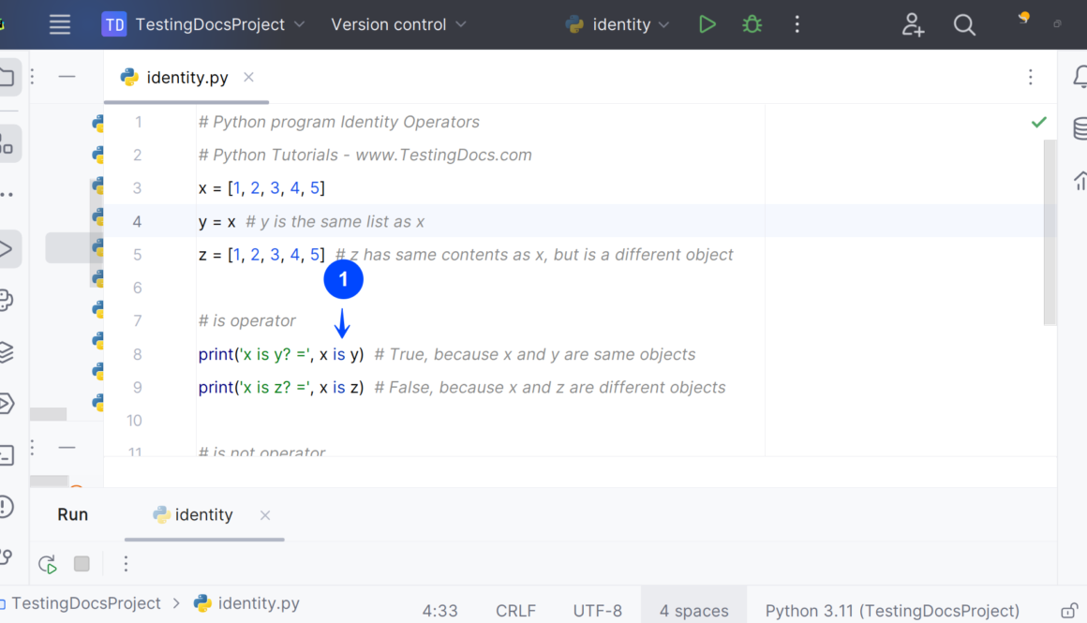
Task: Open the Search Everywhere magnifier
Action: pos(964,25)
